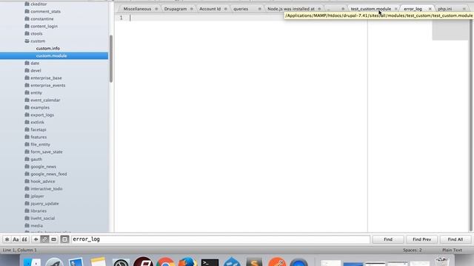Click the Find All button

click(x=455, y=239)
